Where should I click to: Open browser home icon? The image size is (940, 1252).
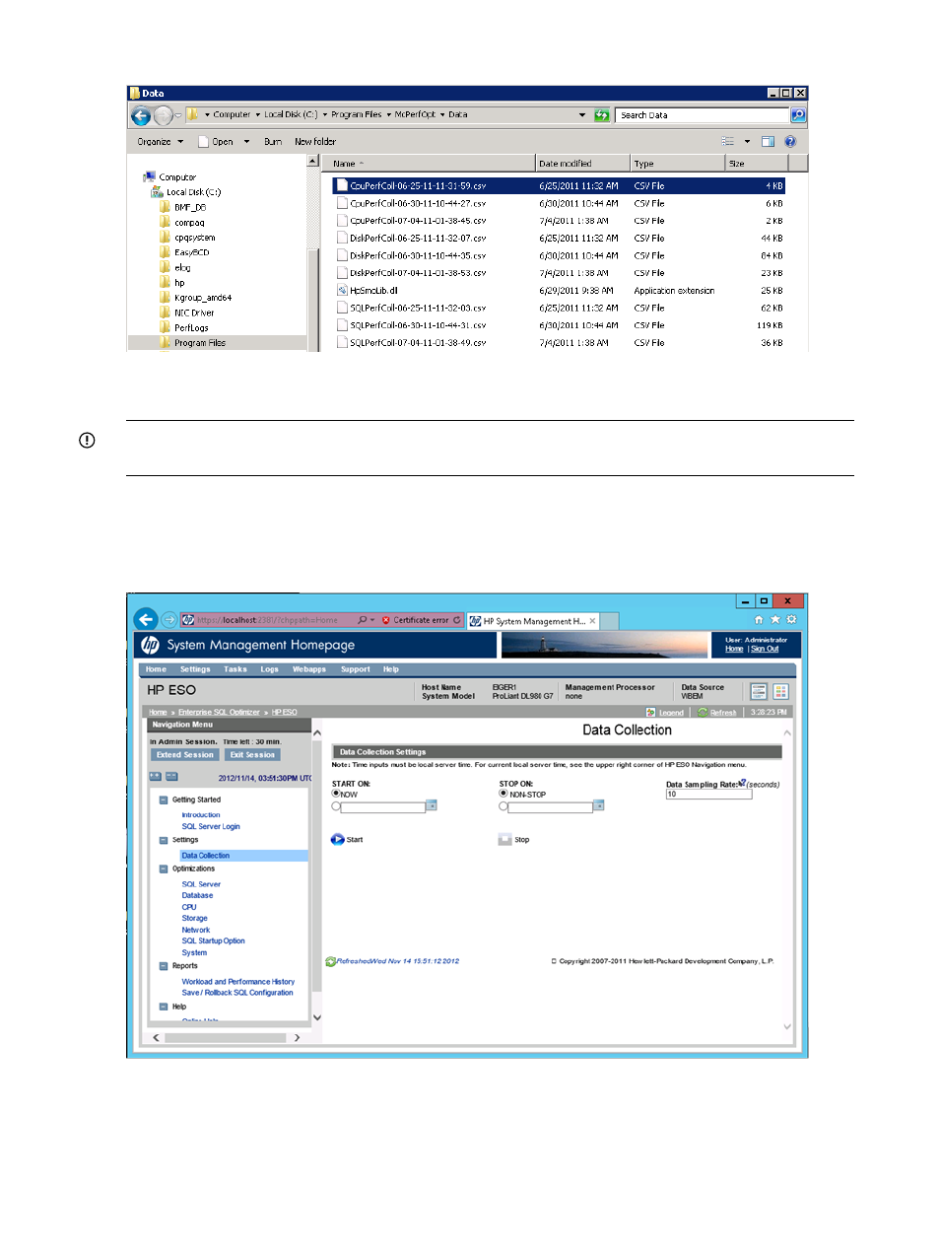pyautogui.click(x=759, y=620)
